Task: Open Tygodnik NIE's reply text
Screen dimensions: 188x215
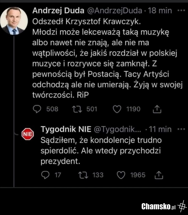Action: [x=100, y=151]
